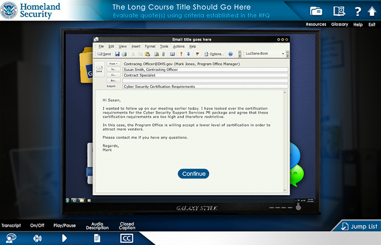The width and height of the screenshot is (381, 245).
Task: Toggle audio On/Off speaker
Action: pyautogui.click(x=37, y=237)
